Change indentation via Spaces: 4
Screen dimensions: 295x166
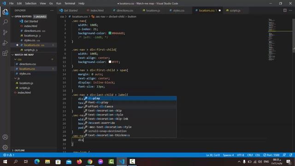click(228, 155)
